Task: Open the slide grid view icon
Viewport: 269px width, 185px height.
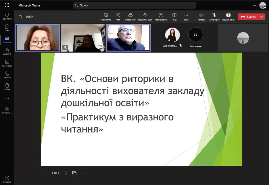Action: pyautogui.click(x=74, y=173)
